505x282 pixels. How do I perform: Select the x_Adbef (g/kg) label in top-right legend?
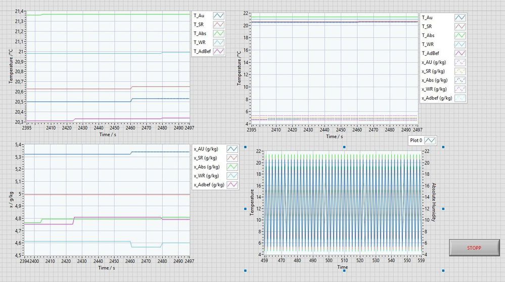[437, 98]
